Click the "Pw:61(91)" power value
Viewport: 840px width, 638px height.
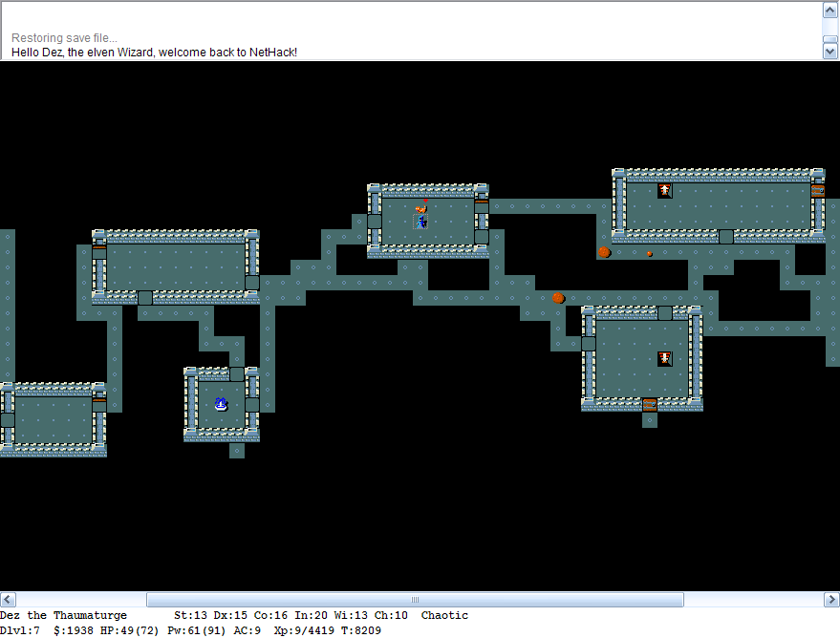click(x=197, y=630)
